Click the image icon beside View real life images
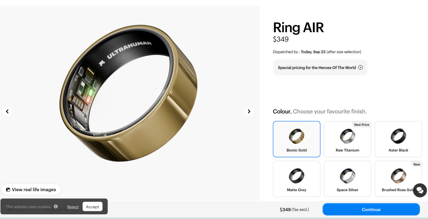Image resolution: width=428 pixels, height=219 pixels. (x=8, y=189)
